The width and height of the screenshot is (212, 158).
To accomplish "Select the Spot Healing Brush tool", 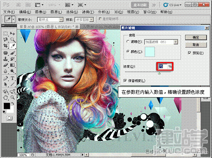I will [x=5, y=53].
